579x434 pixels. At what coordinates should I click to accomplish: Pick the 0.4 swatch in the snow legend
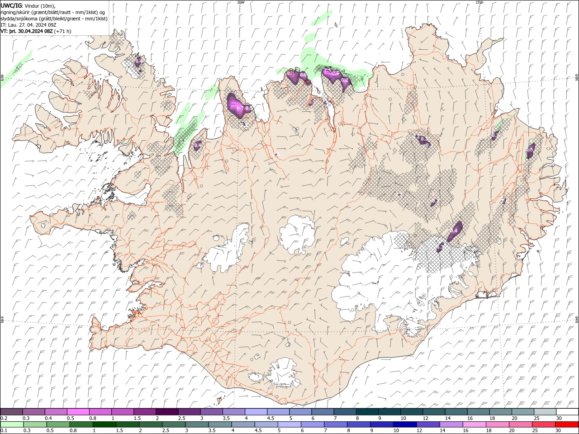(x=56, y=412)
